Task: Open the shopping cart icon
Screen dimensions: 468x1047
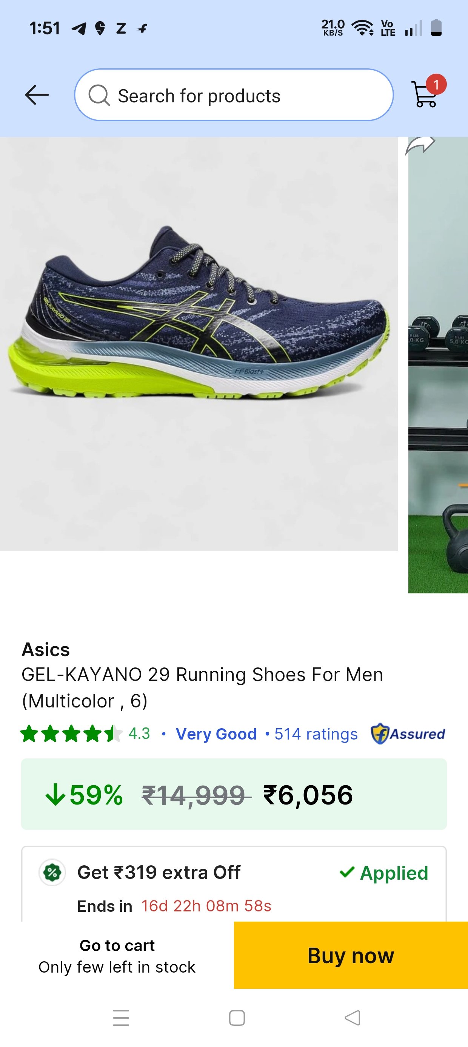Action: coord(425,94)
